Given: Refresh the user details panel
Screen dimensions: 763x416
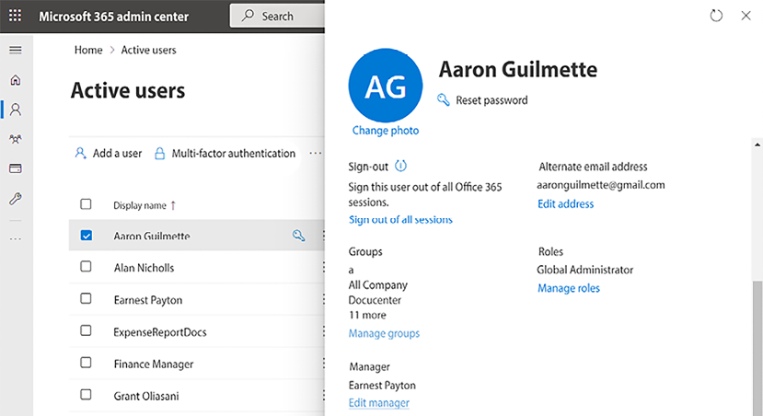Looking at the screenshot, I should tap(717, 16).
